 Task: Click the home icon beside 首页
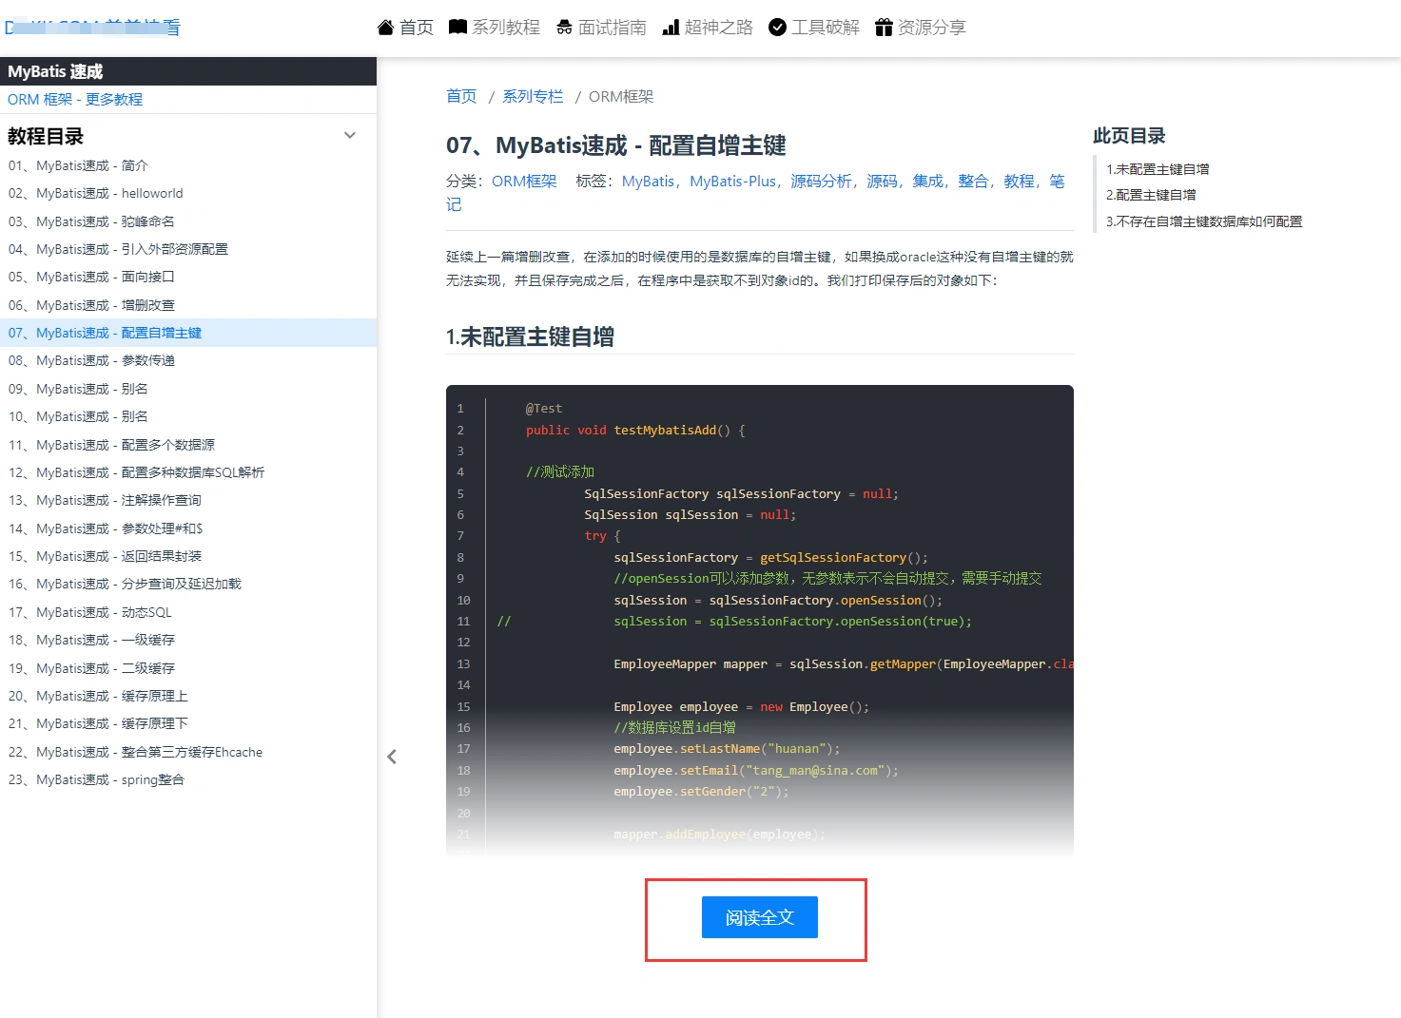click(385, 28)
